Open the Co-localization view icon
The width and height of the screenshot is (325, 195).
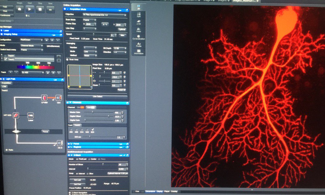pyautogui.click(x=139, y=37)
